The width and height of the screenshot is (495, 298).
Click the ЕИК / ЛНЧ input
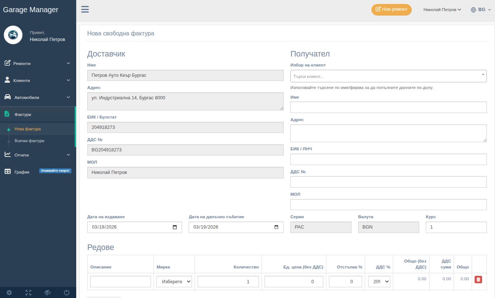388,159
